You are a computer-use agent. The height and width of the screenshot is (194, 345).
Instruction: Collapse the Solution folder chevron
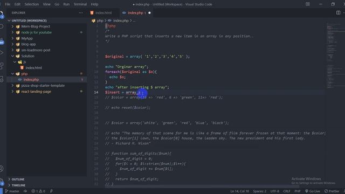click(x=12, y=56)
